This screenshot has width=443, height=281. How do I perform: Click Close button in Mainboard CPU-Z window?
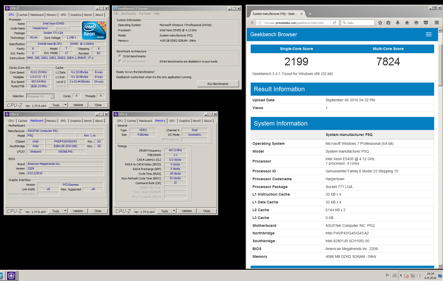coord(98,211)
